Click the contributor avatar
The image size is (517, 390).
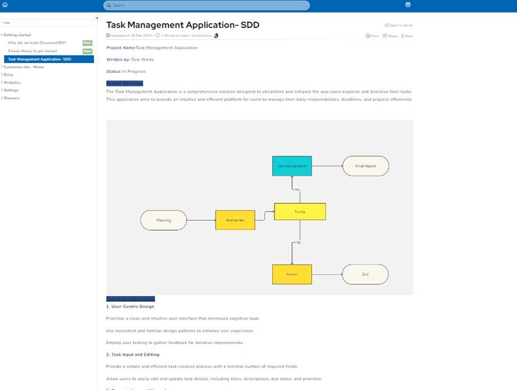pos(216,36)
